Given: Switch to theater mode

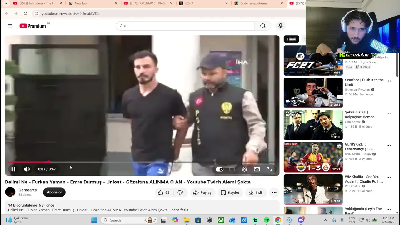Looking at the screenshot, I should point(257,169).
